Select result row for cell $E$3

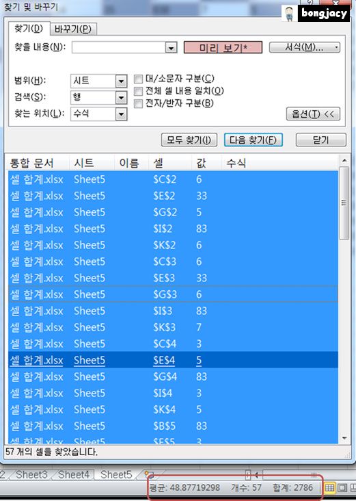coord(173,278)
